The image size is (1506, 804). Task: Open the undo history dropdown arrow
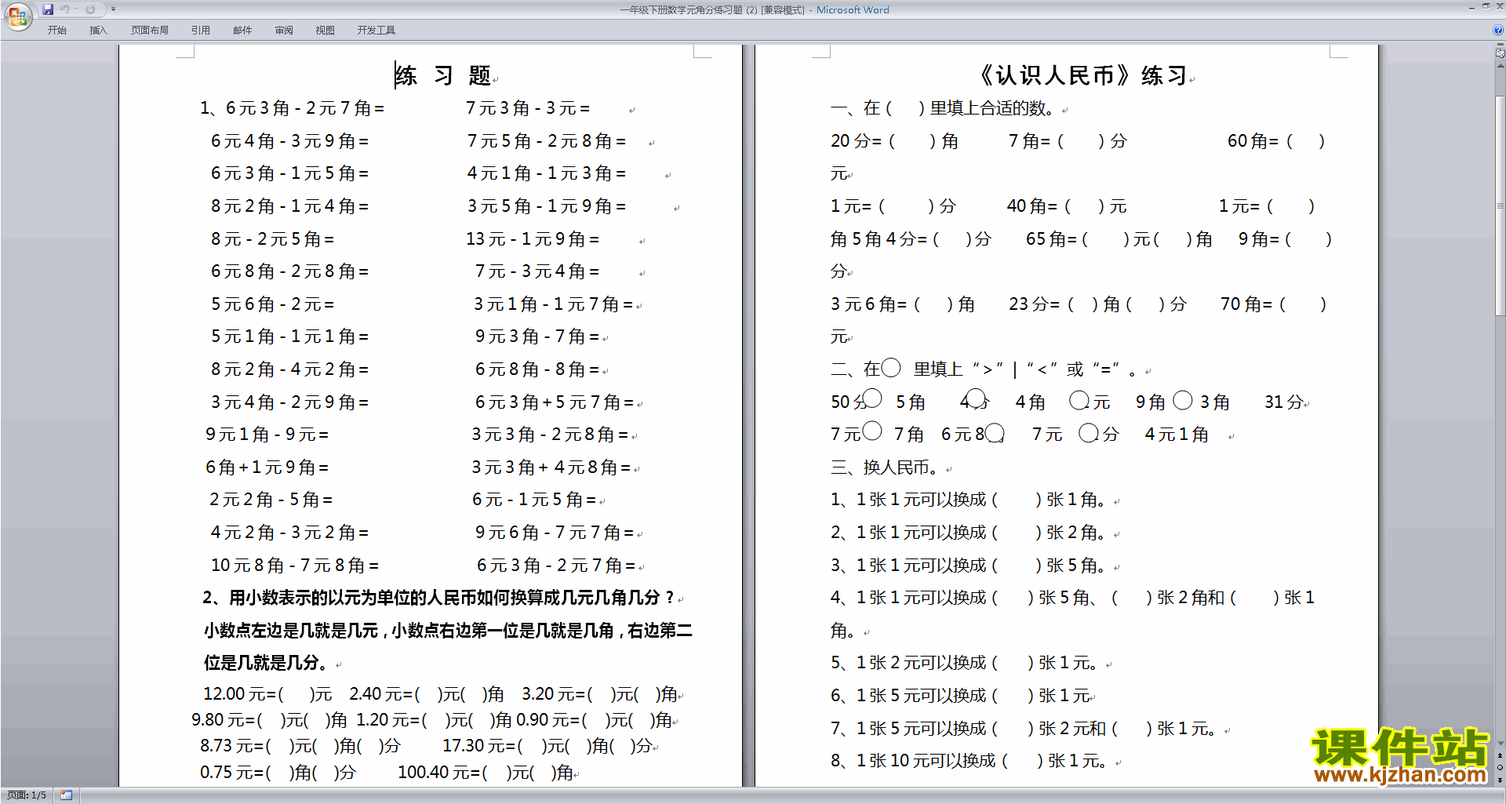(76, 9)
